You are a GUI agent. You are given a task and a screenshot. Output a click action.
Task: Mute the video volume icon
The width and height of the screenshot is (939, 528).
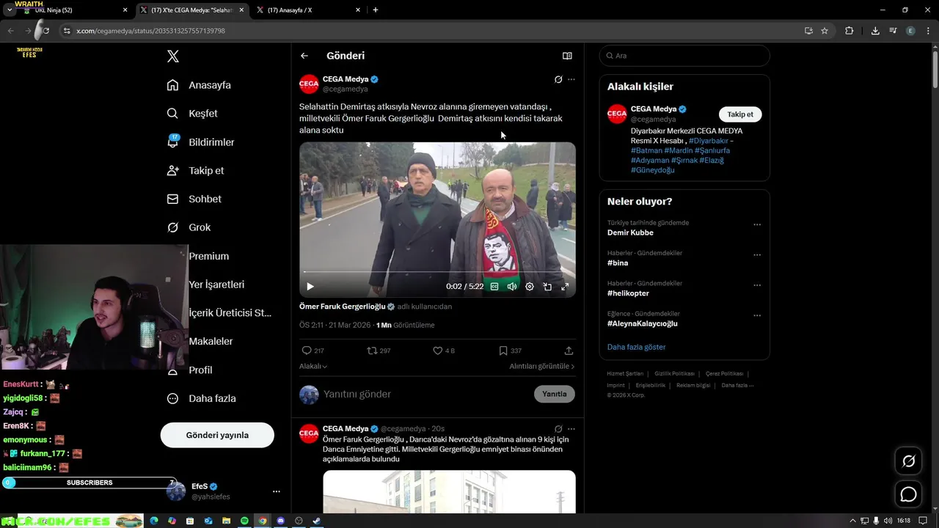click(x=512, y=287)
